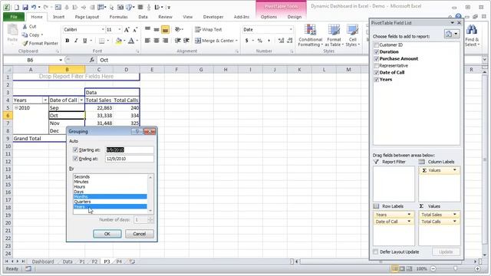Click the Undo icon
The image size is (491, 276).
tap(34, 7)
